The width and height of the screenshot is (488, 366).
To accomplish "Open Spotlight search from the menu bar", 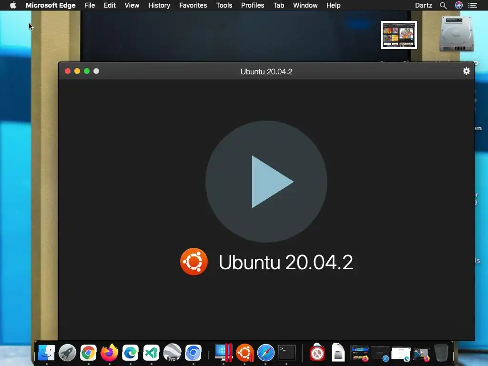I will coord(443,5).
